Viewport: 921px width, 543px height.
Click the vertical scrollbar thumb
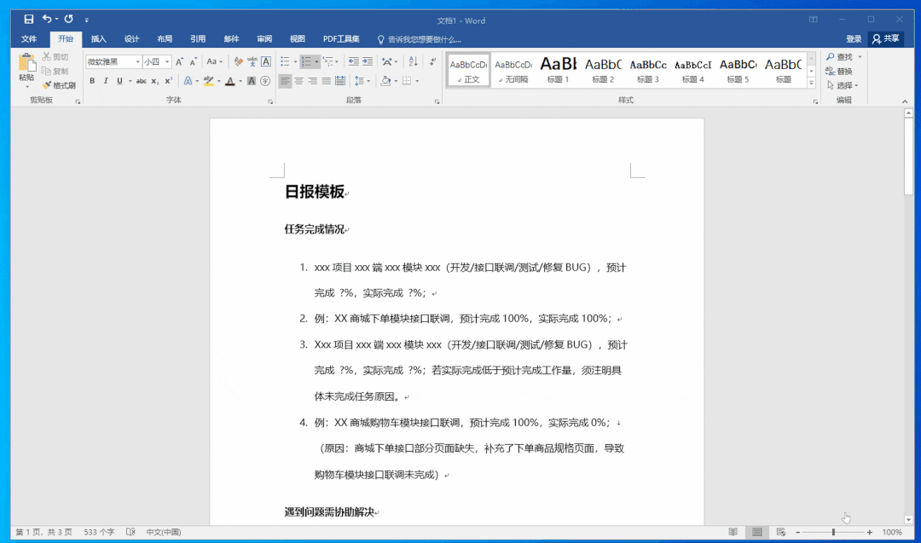[x=908, y=155]
